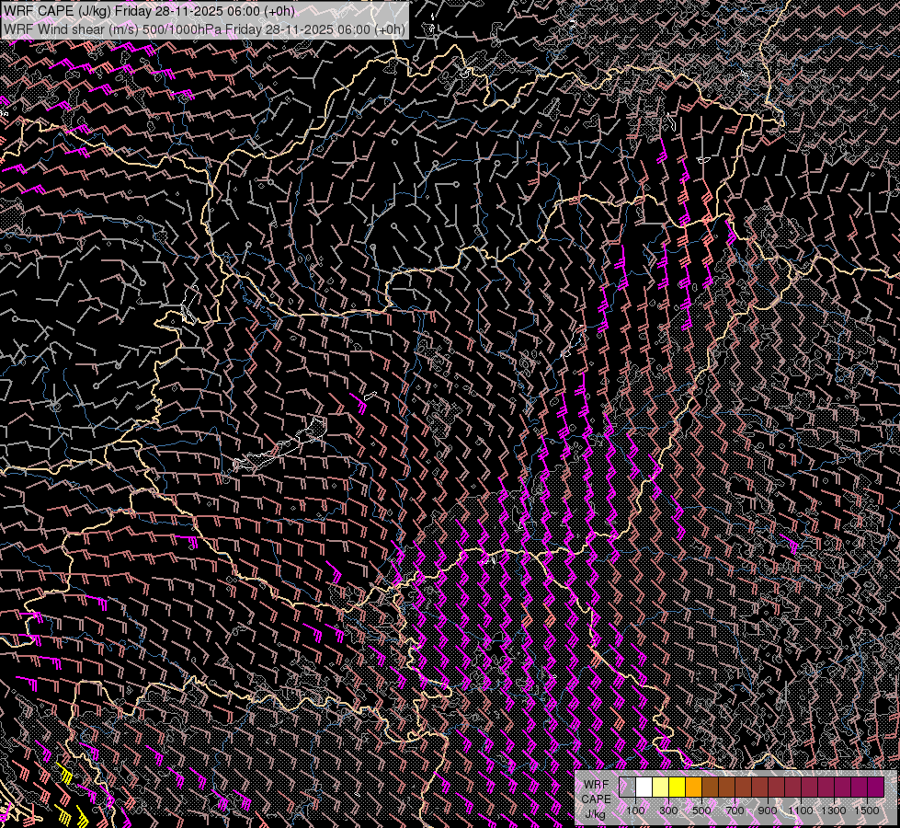
Task: Click the WRF CAPE J/kg legend title
Action: pyautogui.click(x=595, y=799)
